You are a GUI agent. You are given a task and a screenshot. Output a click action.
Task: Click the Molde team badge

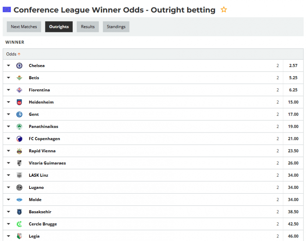coord(19,200)
